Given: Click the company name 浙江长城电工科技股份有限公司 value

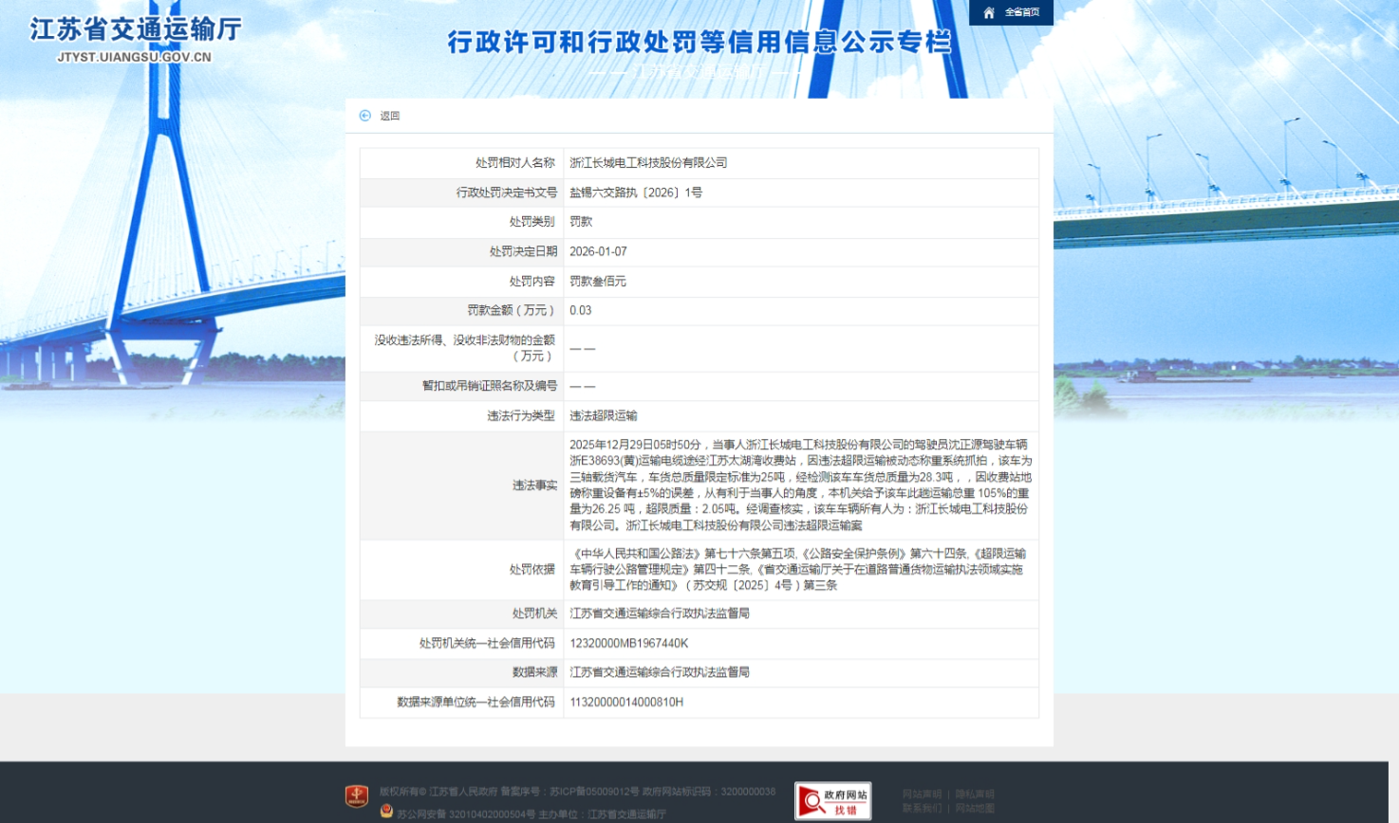Looking at the screenshot, I should [648, 163].
